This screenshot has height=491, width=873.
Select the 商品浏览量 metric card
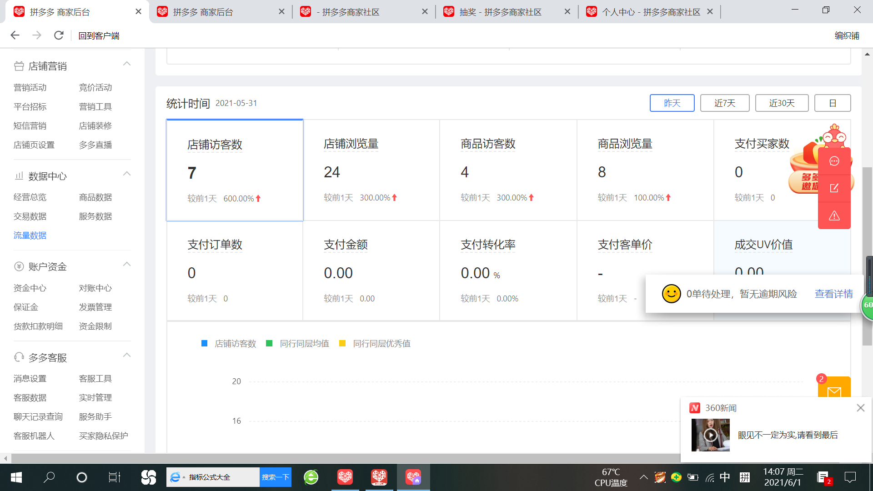645,170
